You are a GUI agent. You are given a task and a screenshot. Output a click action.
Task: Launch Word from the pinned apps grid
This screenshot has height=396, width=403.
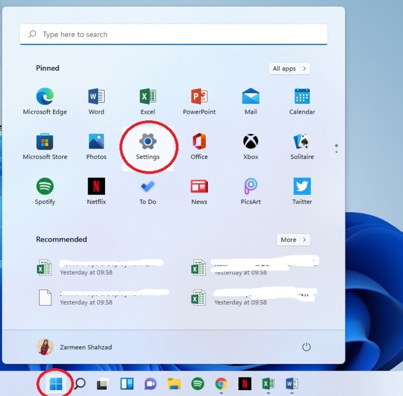click(96, 101)
